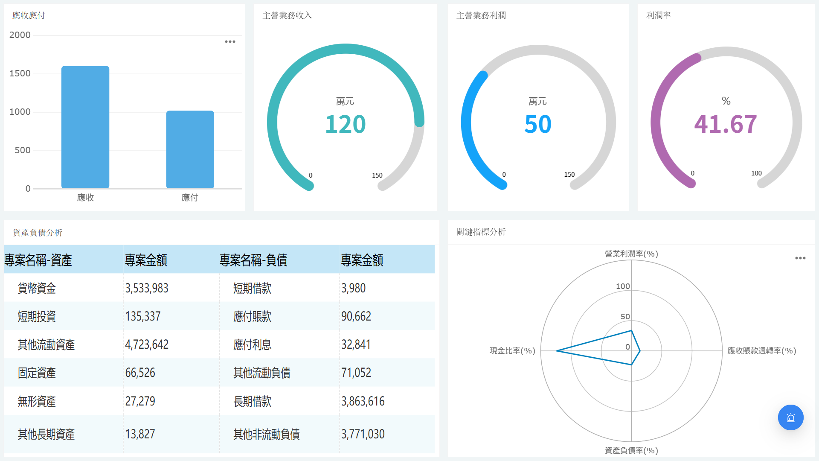Open the three-dot menu on the 應收應付 chart

coord(230,42)
